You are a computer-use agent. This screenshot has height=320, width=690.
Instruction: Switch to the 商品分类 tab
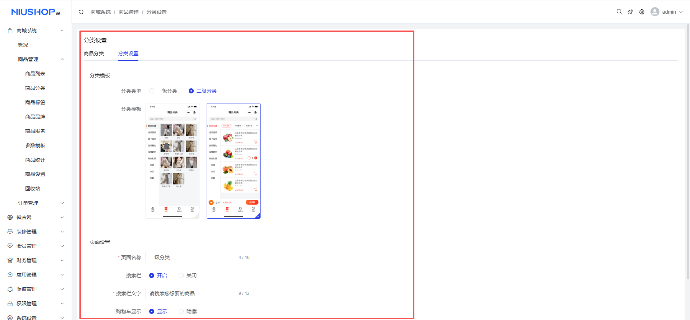94,54
